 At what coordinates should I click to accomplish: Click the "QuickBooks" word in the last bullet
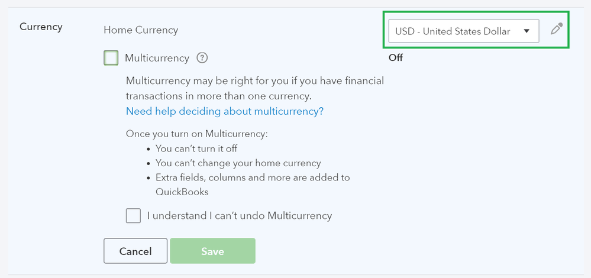pyautogui.click(x=182, y=192)
